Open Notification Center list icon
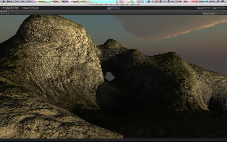 tap(223, 1)
